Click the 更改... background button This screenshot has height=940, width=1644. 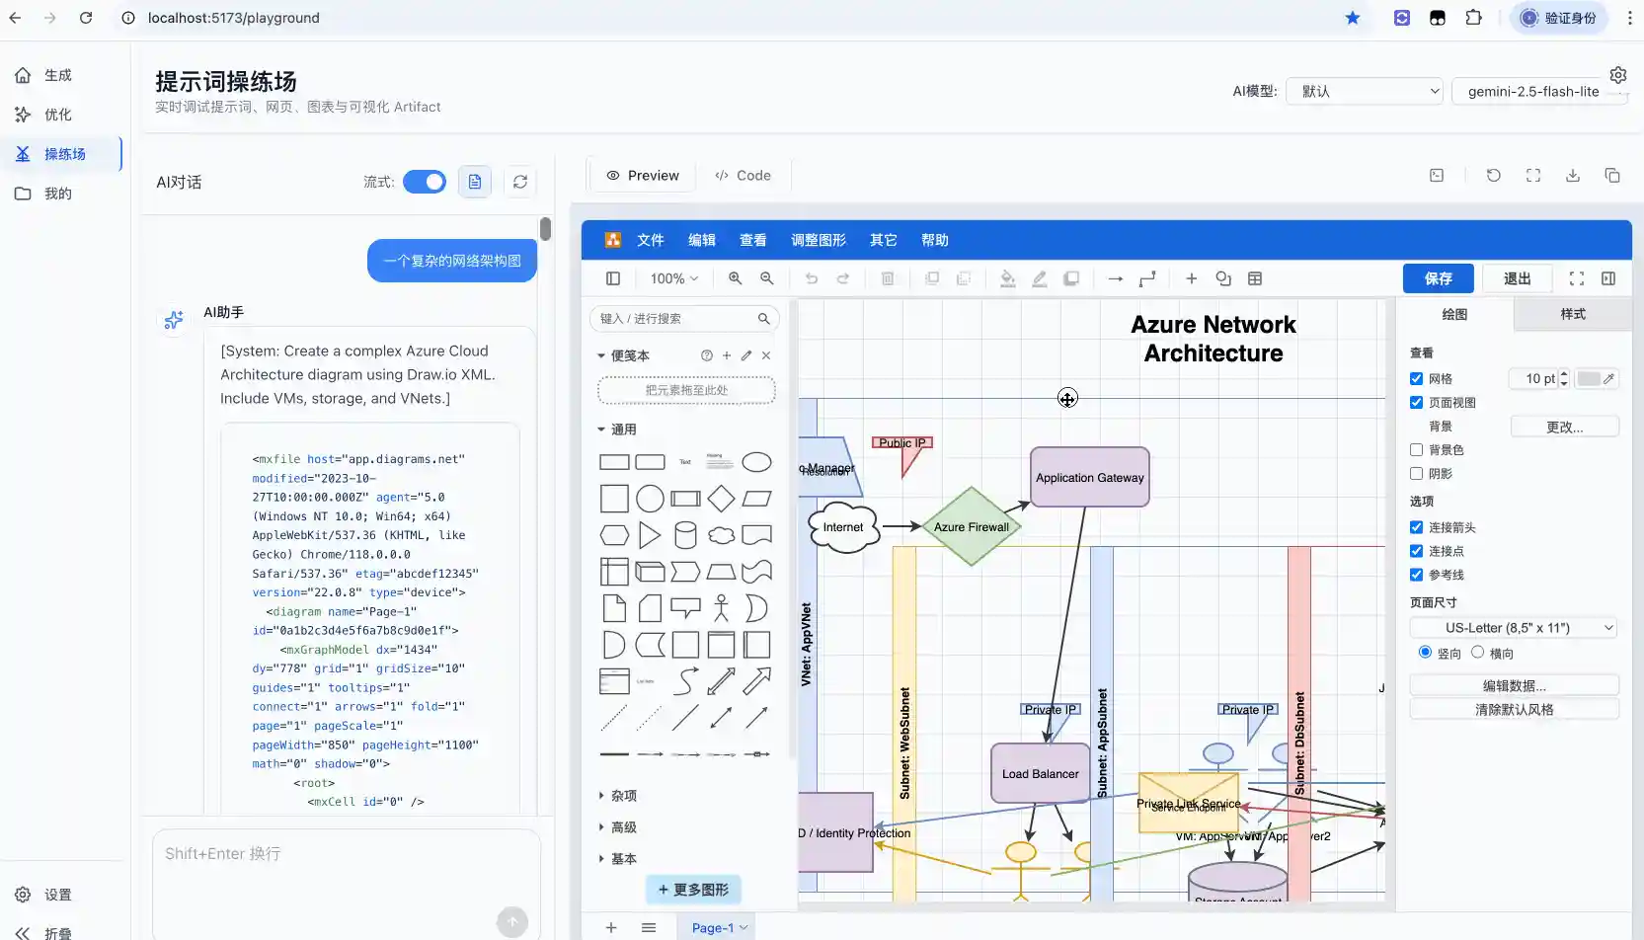point(1565,427)
